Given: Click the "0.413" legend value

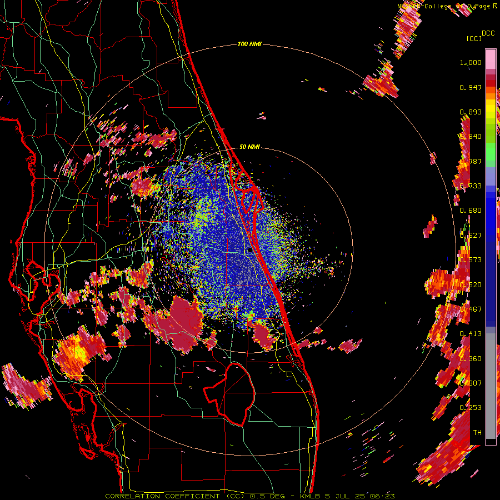Looking at the screenshot, I should 471,334.
